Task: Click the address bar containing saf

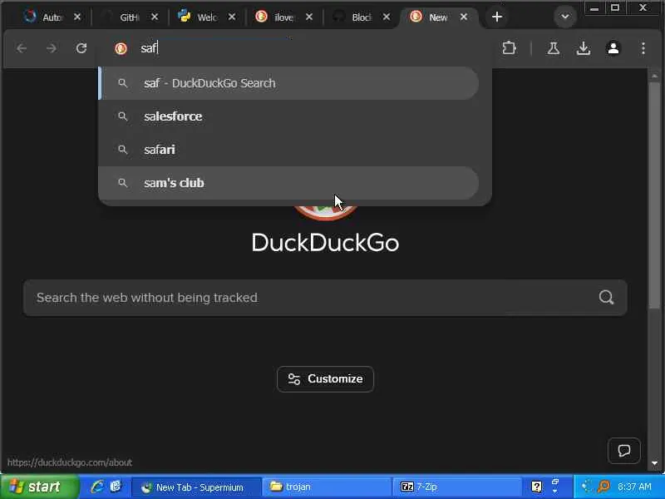Action: coord(297,48)
